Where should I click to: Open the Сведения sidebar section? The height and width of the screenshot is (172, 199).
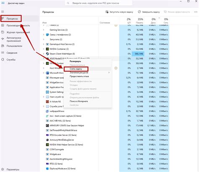(12, 53)
